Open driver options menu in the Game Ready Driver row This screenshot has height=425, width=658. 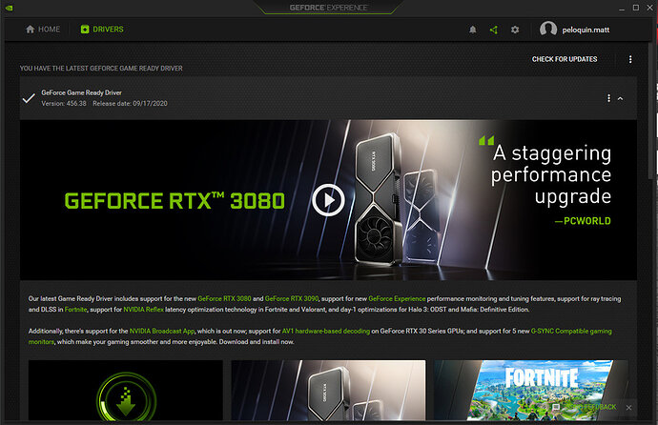tap(608, 98)
